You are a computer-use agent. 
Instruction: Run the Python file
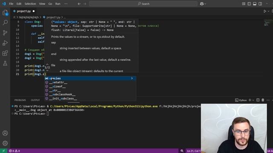click(x=265, y=11)
